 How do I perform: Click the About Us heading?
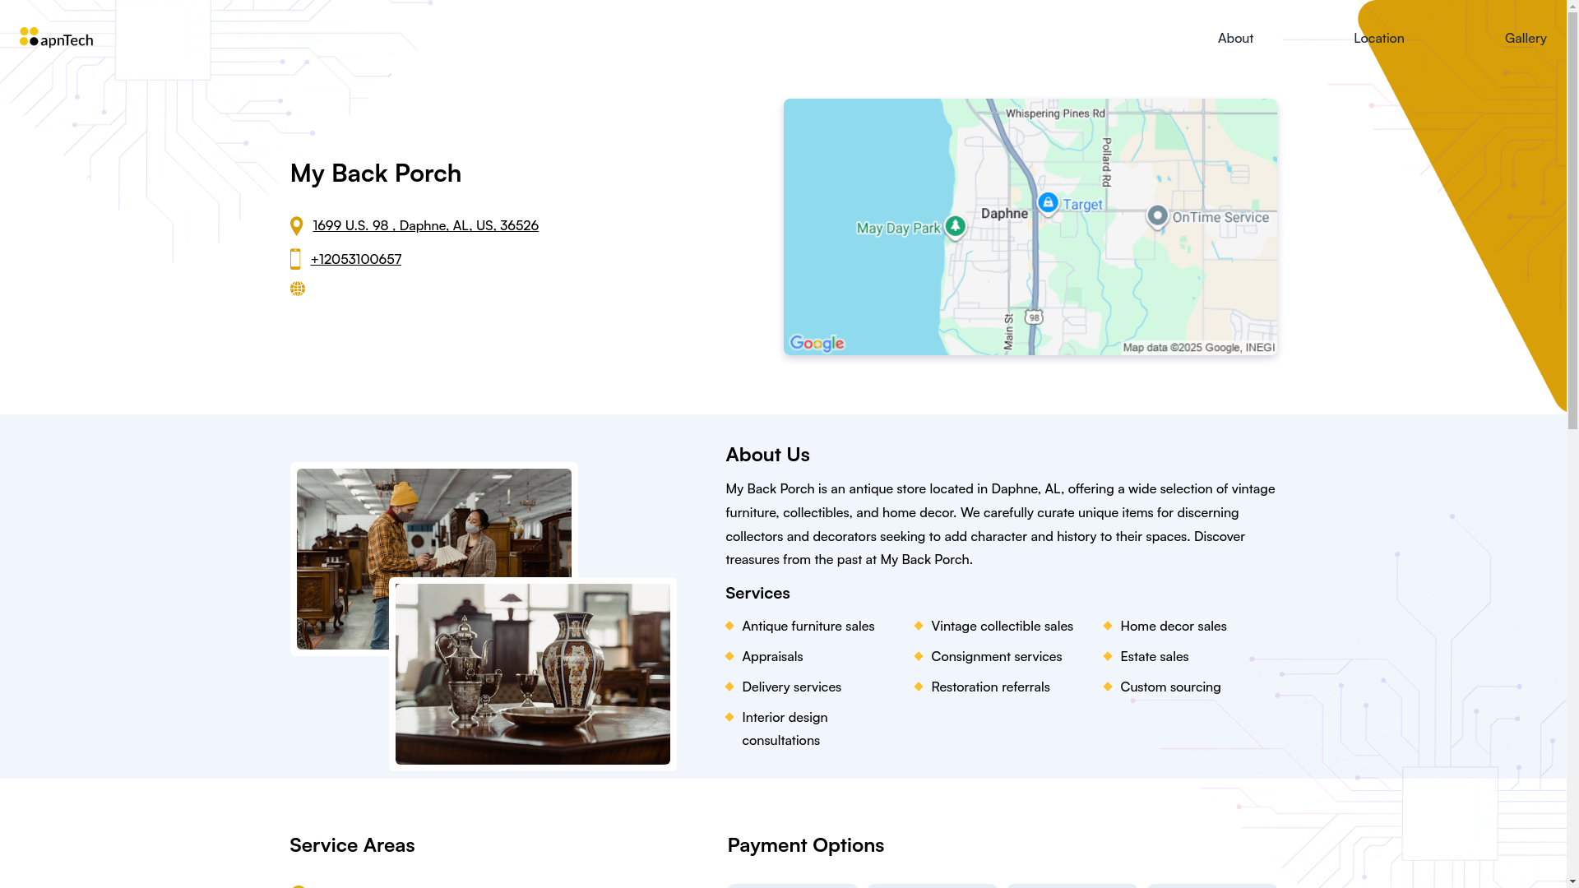[767, 454]
